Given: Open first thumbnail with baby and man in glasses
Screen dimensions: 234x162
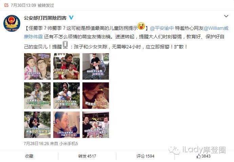Looking at the screenshot, I should tap(37, 66).
